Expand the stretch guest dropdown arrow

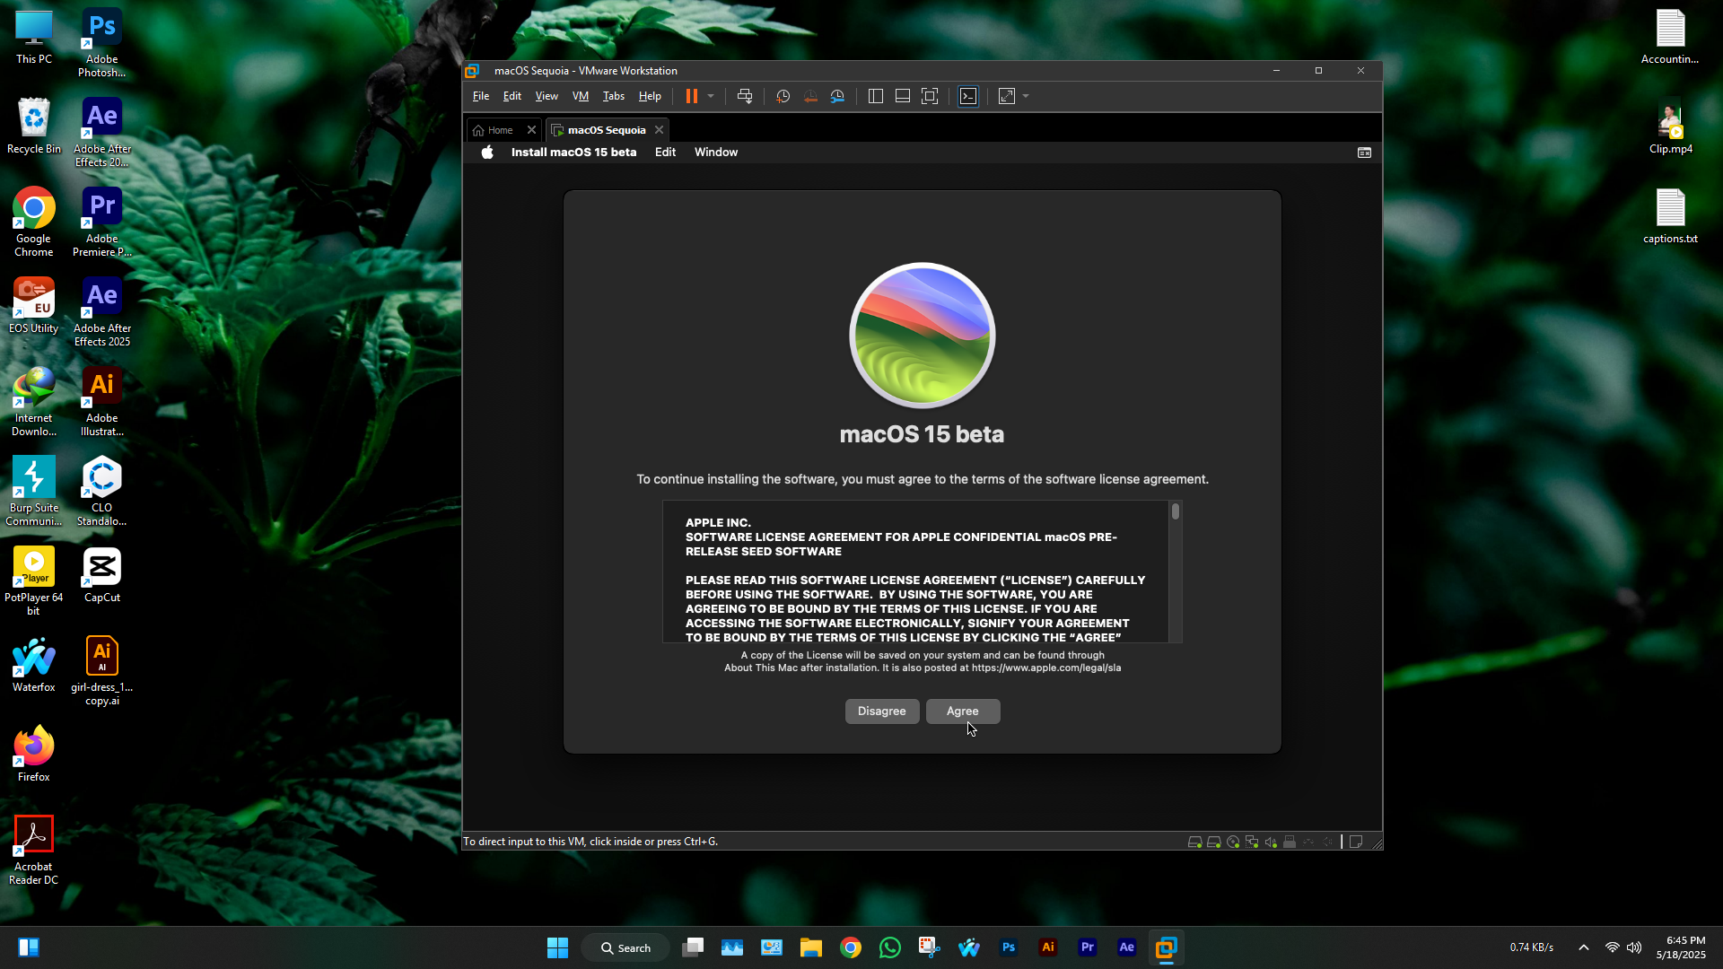[x=1026, y=96]
